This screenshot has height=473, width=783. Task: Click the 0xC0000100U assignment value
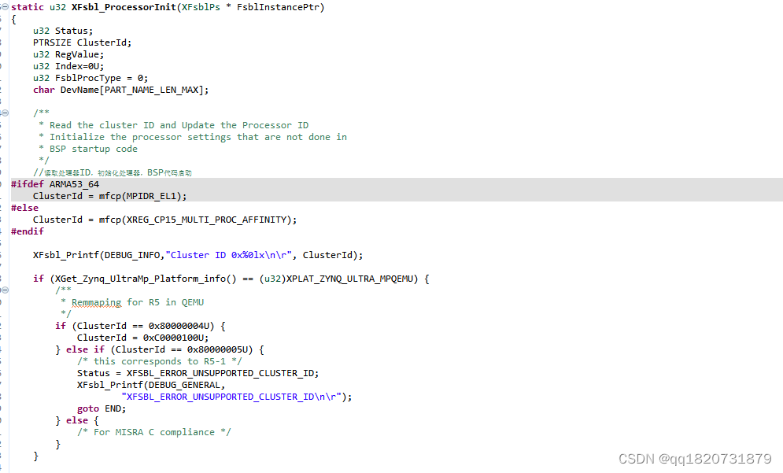173,338
